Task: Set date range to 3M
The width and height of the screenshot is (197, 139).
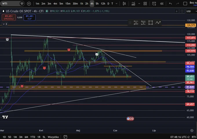Action: click(21, 137)
